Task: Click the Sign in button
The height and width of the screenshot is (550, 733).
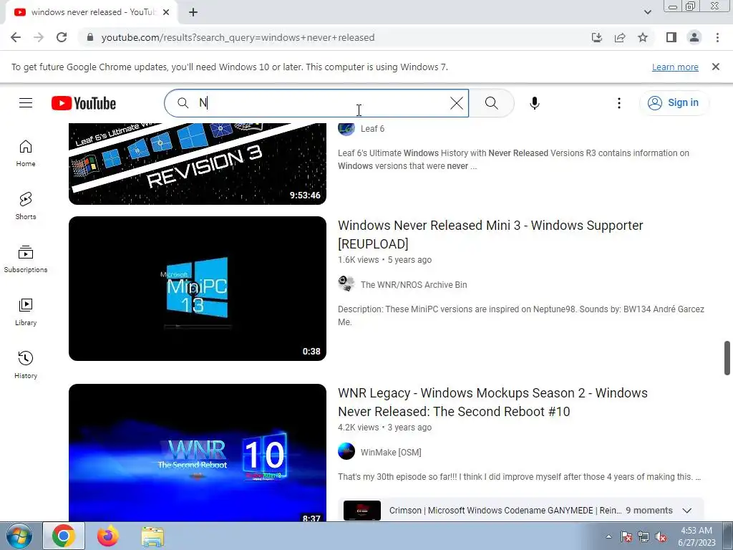Action: point(674,103)
